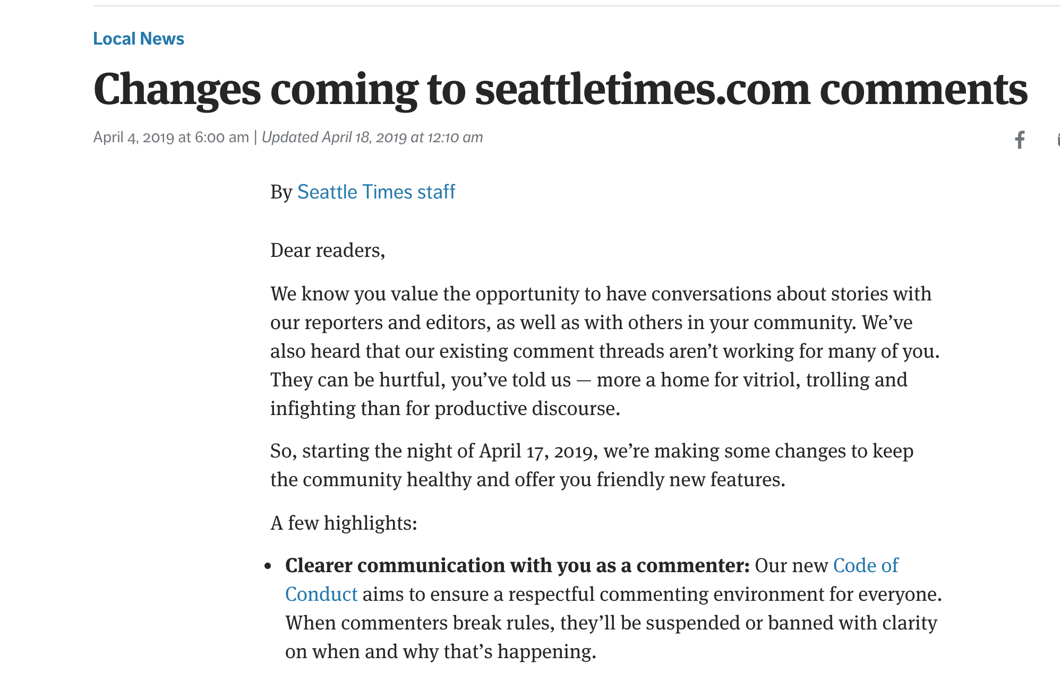This screenshot has width=1060, height=673.
Task: Click the Updated April 18, 2019 timestamp
Action: [x=372, y=137]
